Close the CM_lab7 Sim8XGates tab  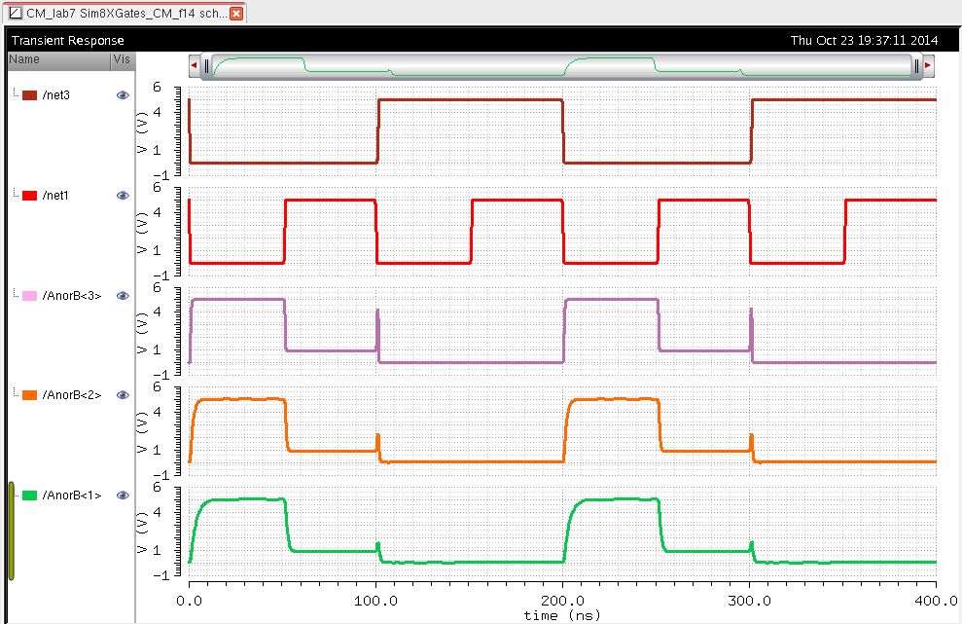pos(236,14)
